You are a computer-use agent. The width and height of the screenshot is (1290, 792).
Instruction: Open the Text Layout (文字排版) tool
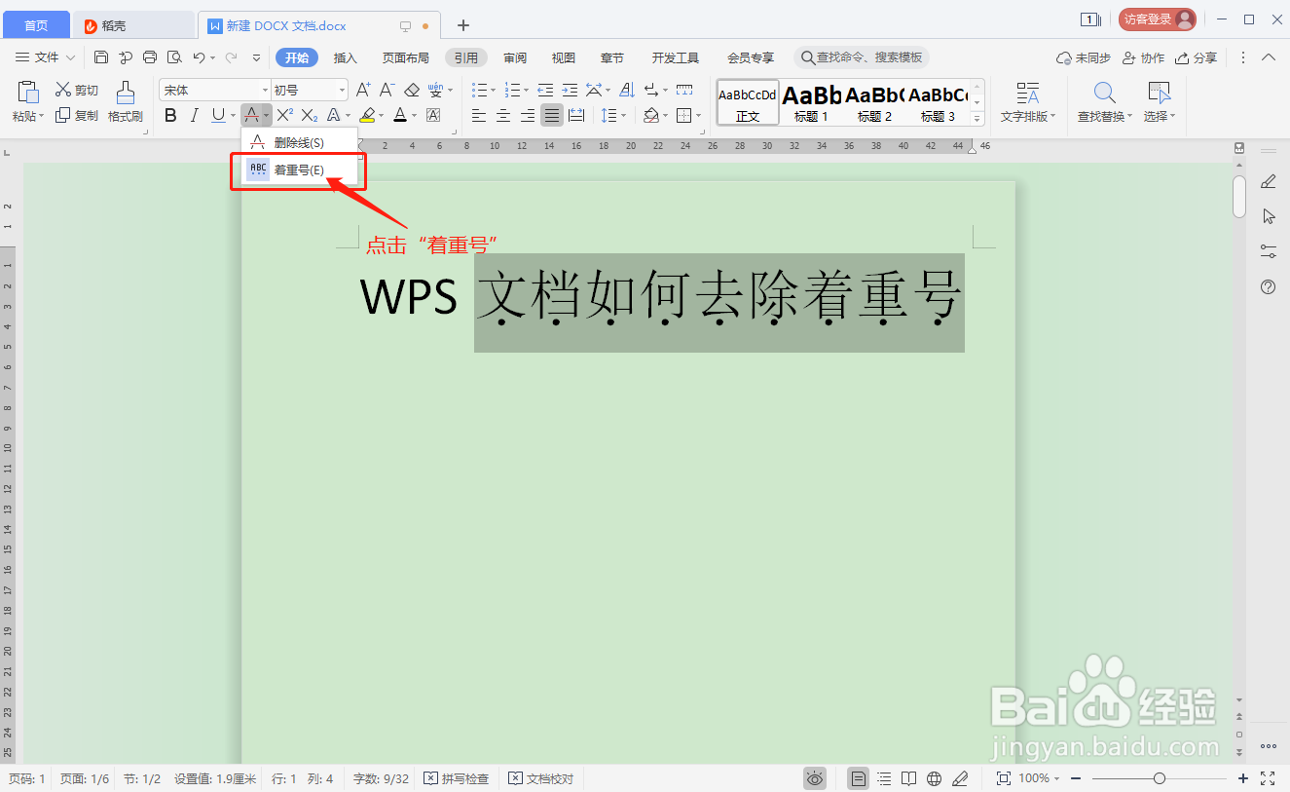pyautogui.click(x=1028, y=103)
